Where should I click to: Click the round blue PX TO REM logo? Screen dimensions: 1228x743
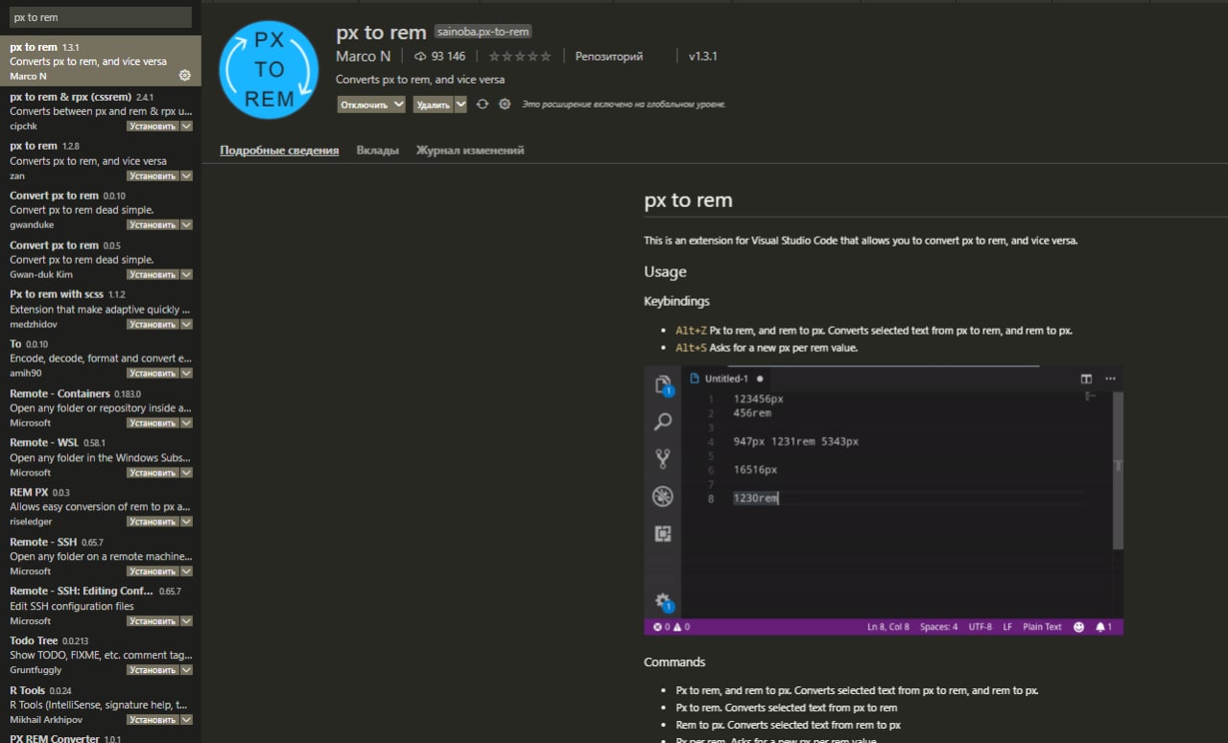[x=269, y=70]
